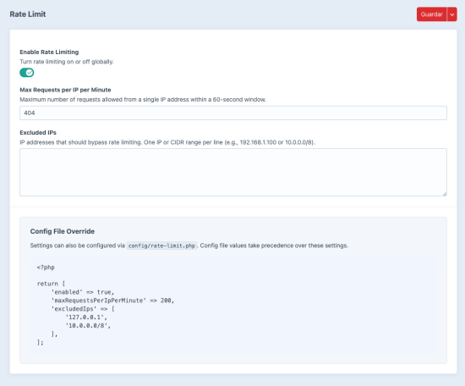Click inside the Excluded IPs textarea
Screen dimensions: 465x386
coord(233,172)
